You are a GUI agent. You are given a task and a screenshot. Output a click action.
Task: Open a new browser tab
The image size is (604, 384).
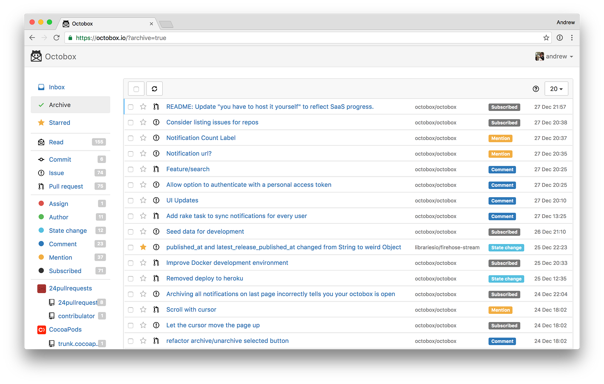[x=166, y=25]
